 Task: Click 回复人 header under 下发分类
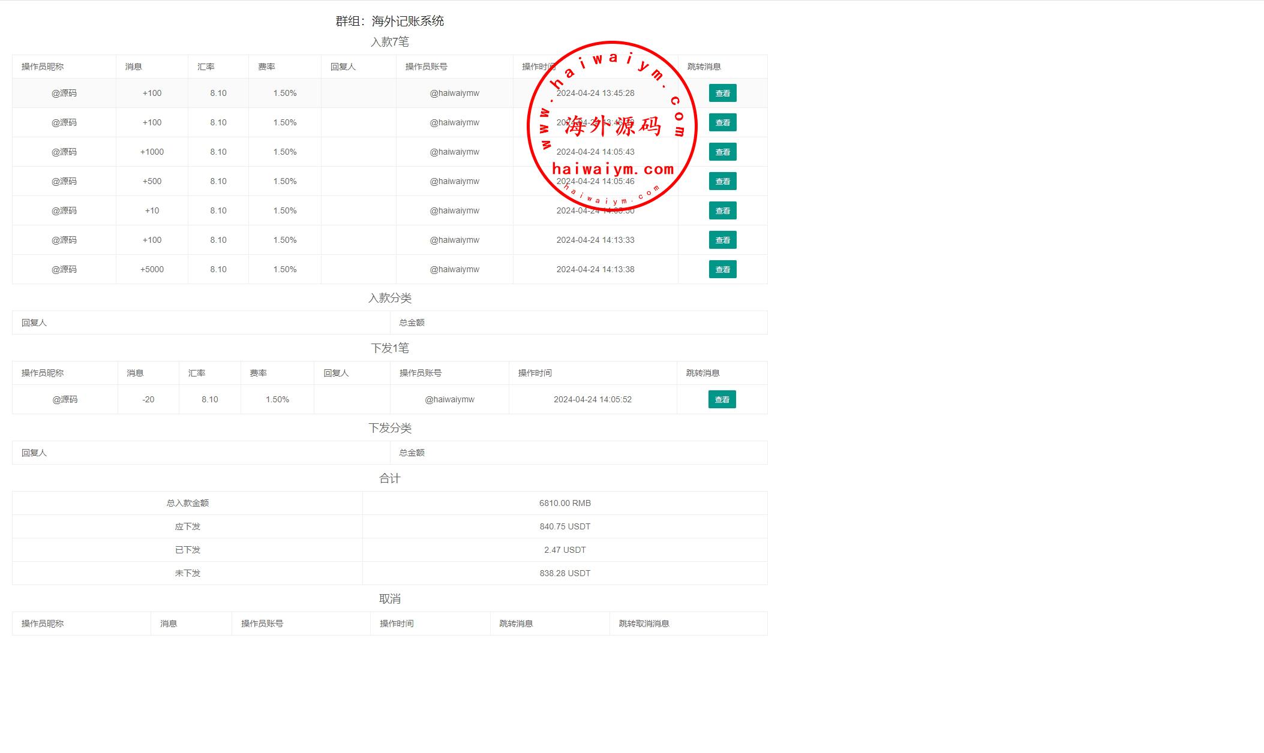tap(34, 453)
